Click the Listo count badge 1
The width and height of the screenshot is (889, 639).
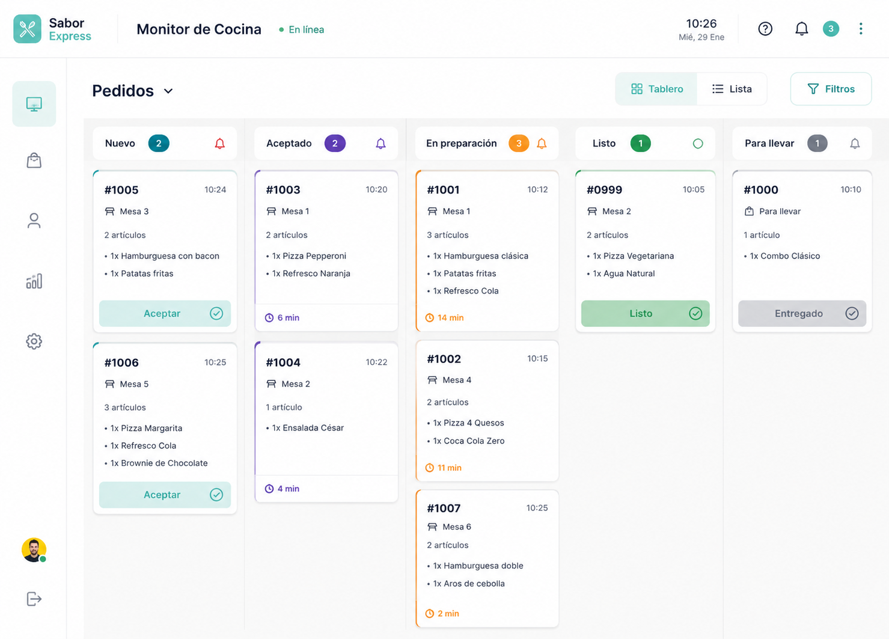640,143
